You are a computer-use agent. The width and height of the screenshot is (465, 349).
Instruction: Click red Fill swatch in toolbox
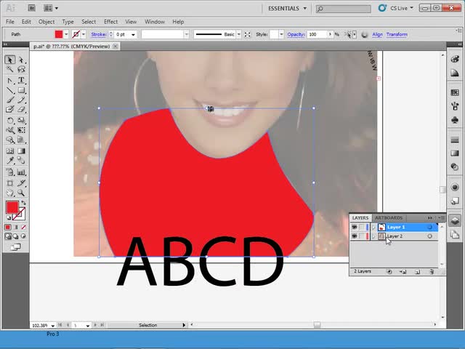pyautogui.click(x=12, y=207)
